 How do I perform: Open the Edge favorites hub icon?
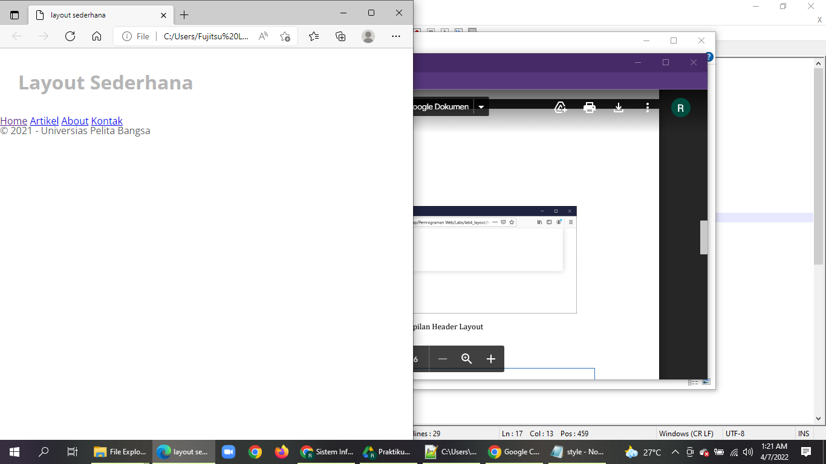[x=313, y=36]
